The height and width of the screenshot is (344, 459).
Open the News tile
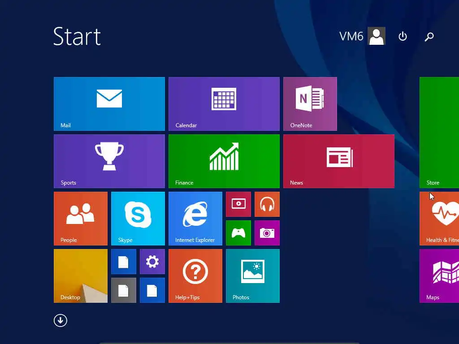tap(339, 161)
